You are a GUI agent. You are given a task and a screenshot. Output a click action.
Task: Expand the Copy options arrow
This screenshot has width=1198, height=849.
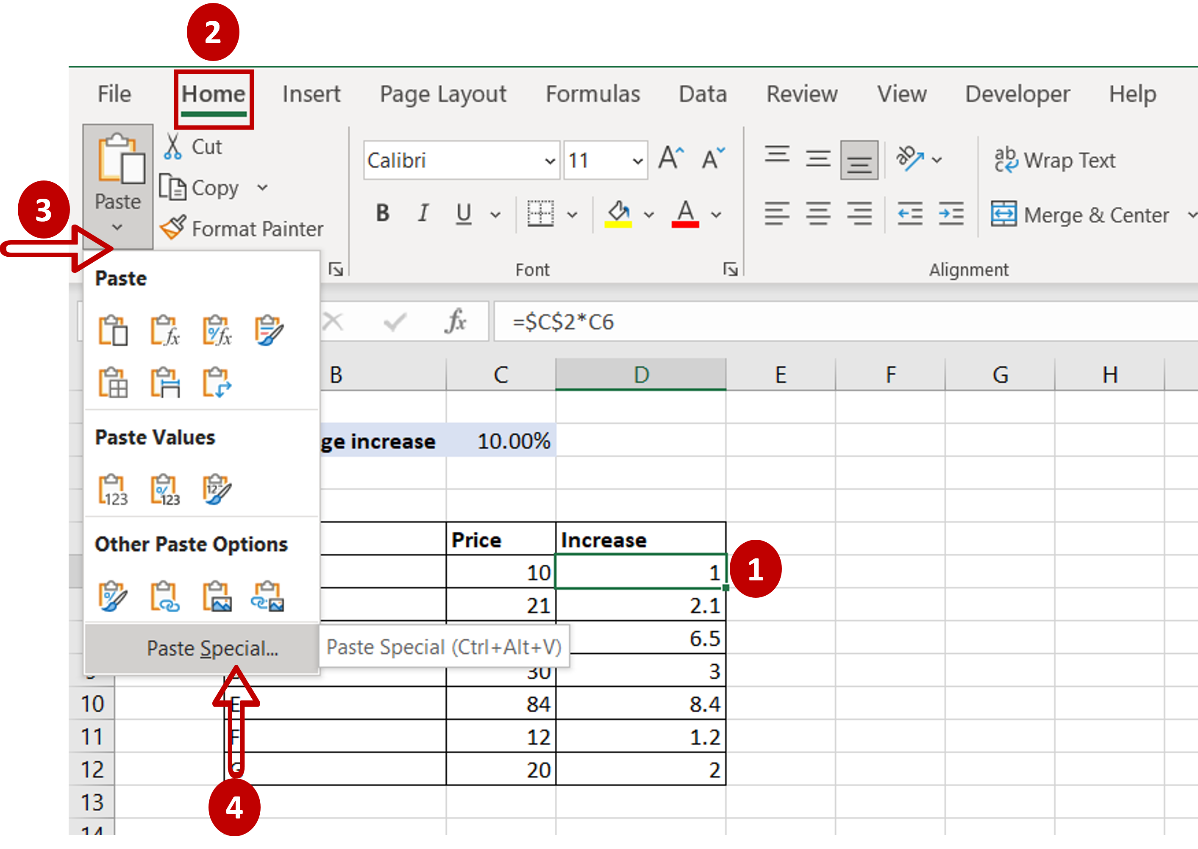click(262, 188)
